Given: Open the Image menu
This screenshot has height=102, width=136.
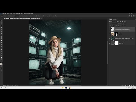Looking at the screenshot, I should point(8,14).
